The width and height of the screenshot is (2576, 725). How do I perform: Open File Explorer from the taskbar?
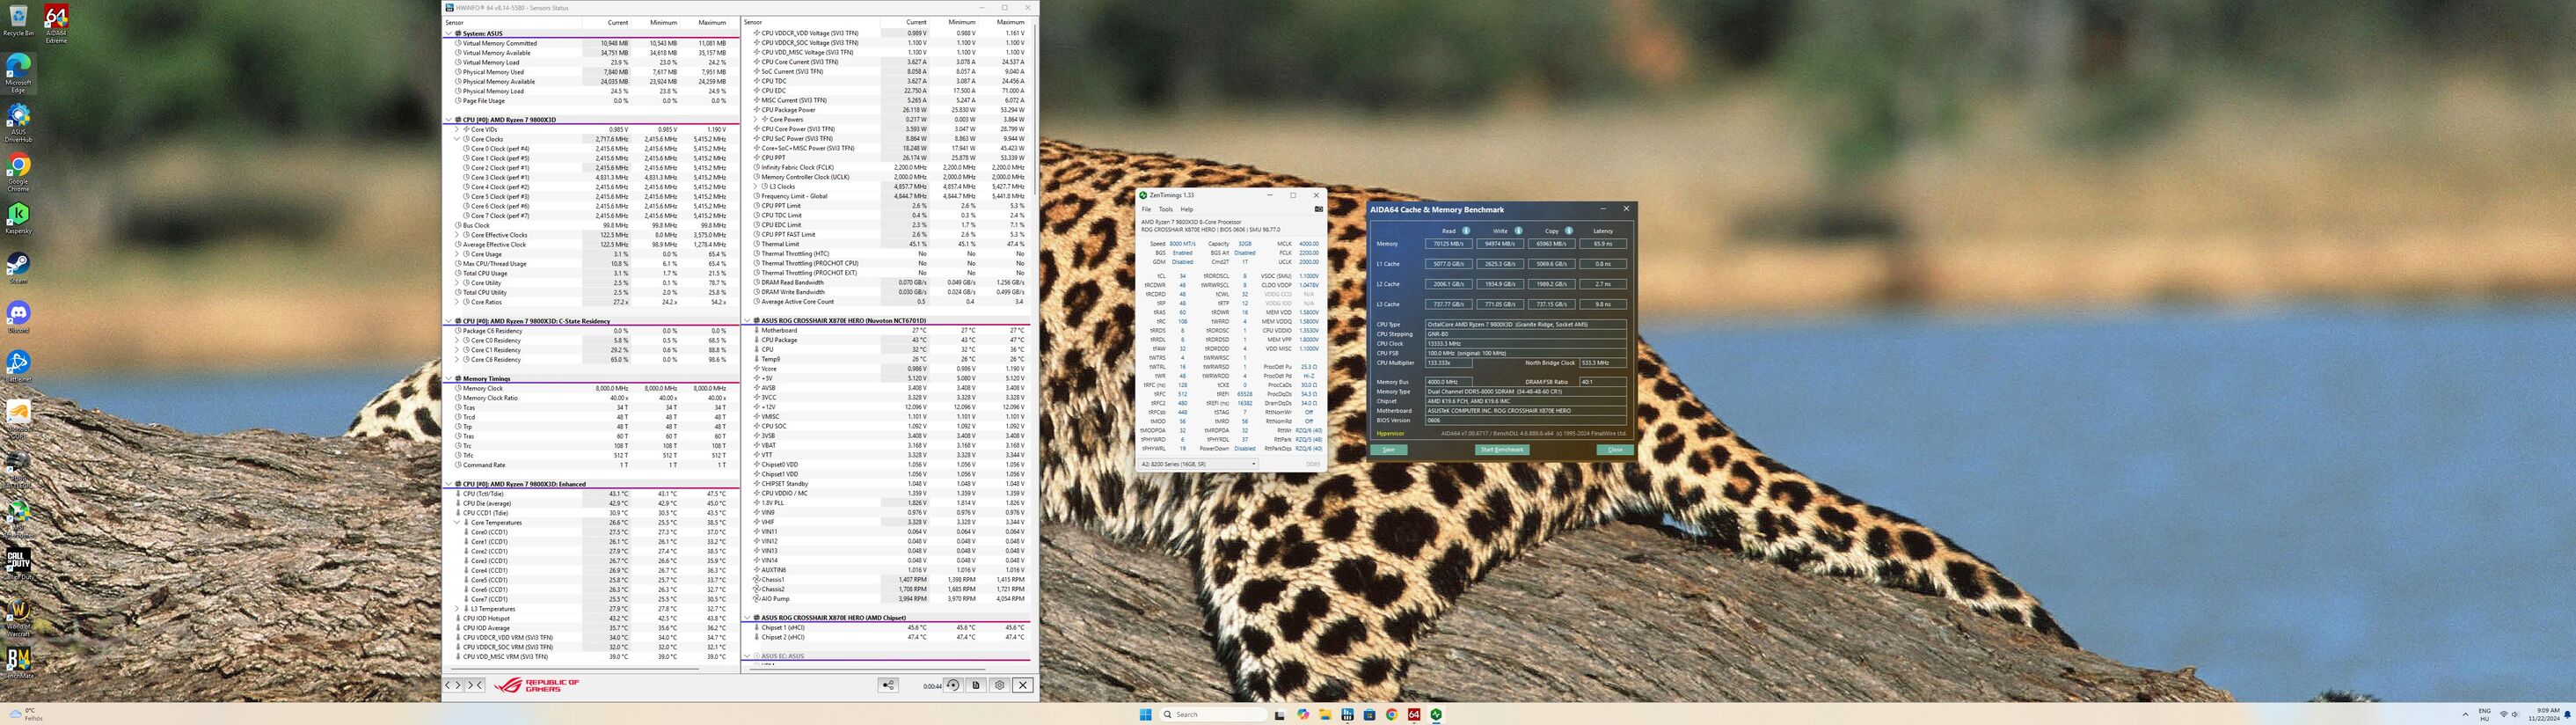1325,714
